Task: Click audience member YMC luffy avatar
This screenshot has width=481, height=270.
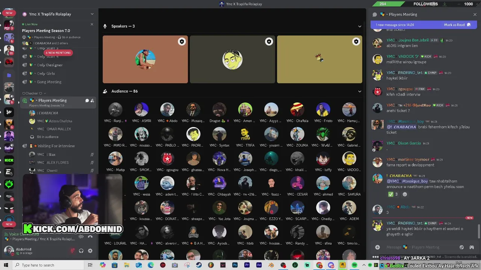Action: [x=323, y=159]
